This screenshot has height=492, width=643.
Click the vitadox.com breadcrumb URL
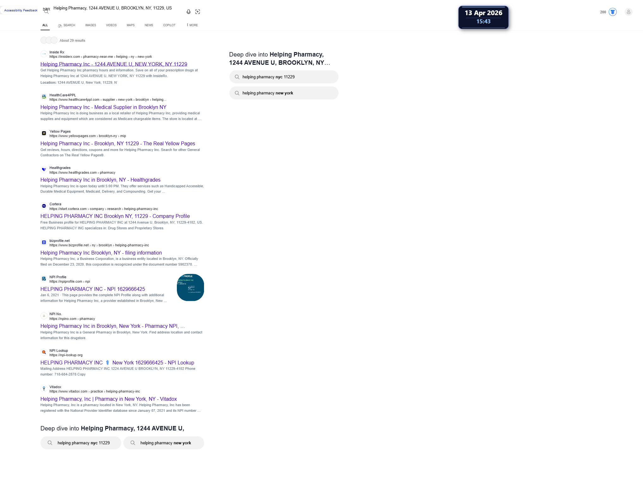[95, 392]
